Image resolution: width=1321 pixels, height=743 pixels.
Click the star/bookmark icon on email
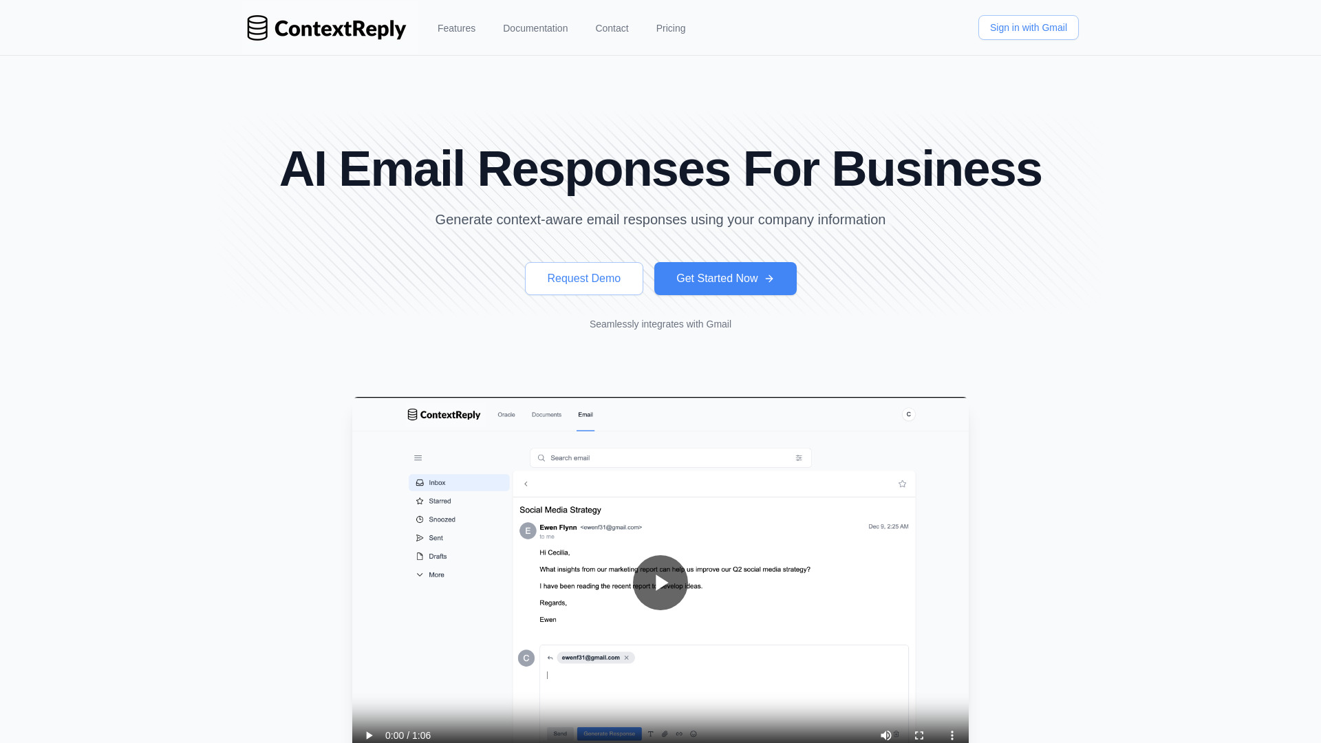(x=902, y=484)
